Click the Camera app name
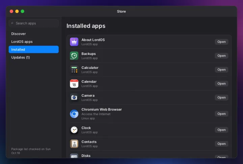 click(88, 95)
